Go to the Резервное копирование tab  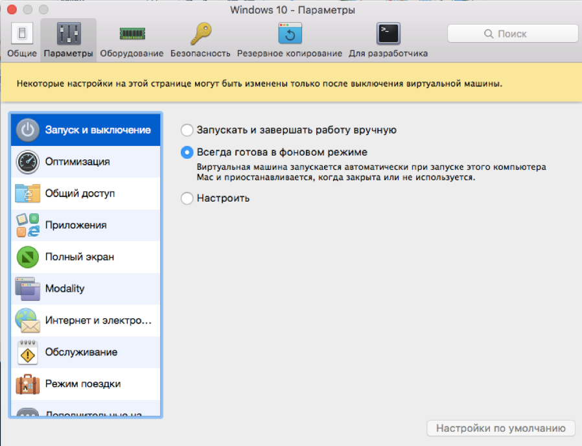point(290,38)
